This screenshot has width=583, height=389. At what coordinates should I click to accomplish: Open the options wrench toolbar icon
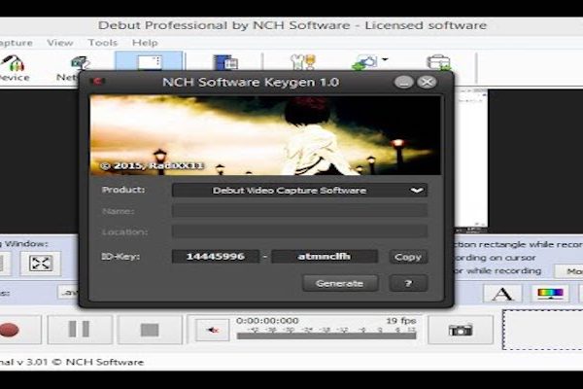(x=303, y=62)
